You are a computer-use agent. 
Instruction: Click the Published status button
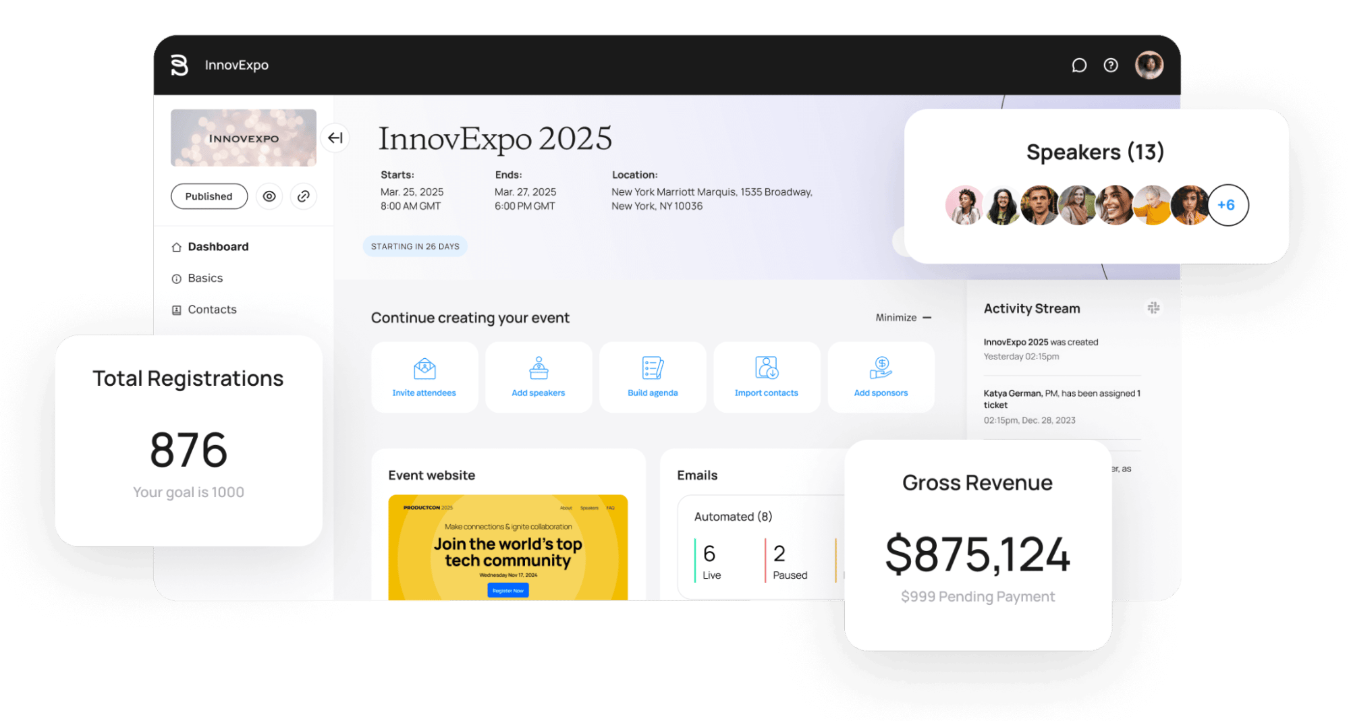(x=209, y=196)
